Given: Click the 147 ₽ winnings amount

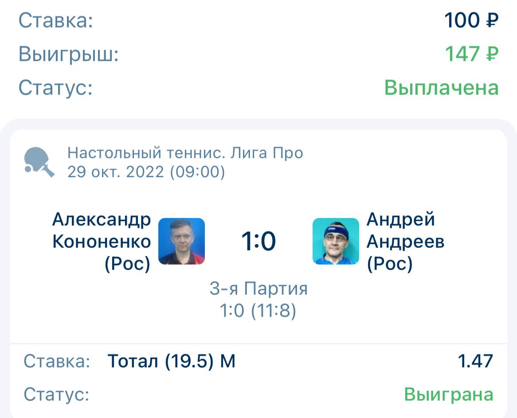Looking at the screenshot, I should pyautogui.click(x=472, y=54).
